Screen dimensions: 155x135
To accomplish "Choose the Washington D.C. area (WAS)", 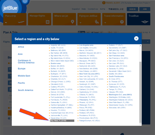I will [120, 95].
